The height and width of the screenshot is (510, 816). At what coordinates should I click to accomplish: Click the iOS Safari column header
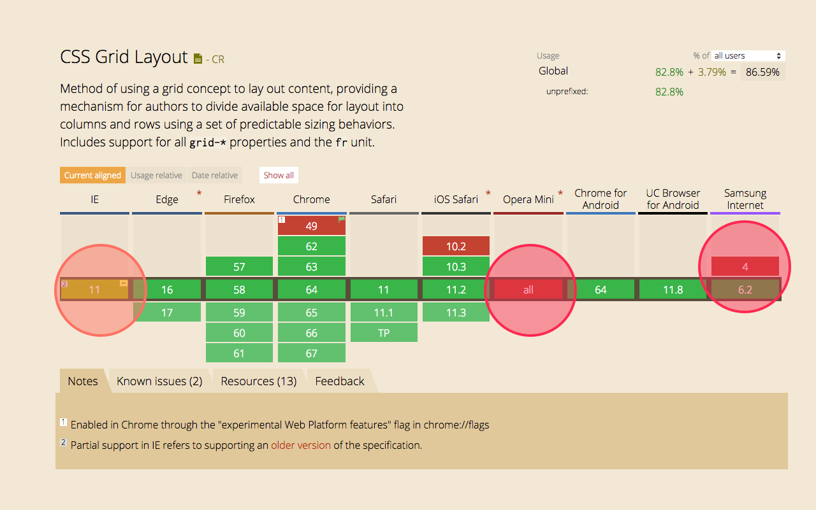(x=456, y=199)
